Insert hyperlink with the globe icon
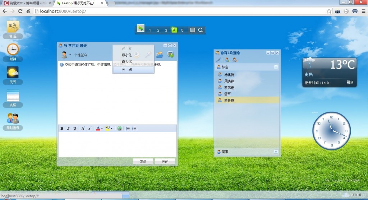Image resolution: width=368 pixels, height=200 pixels. pos(119,129)
